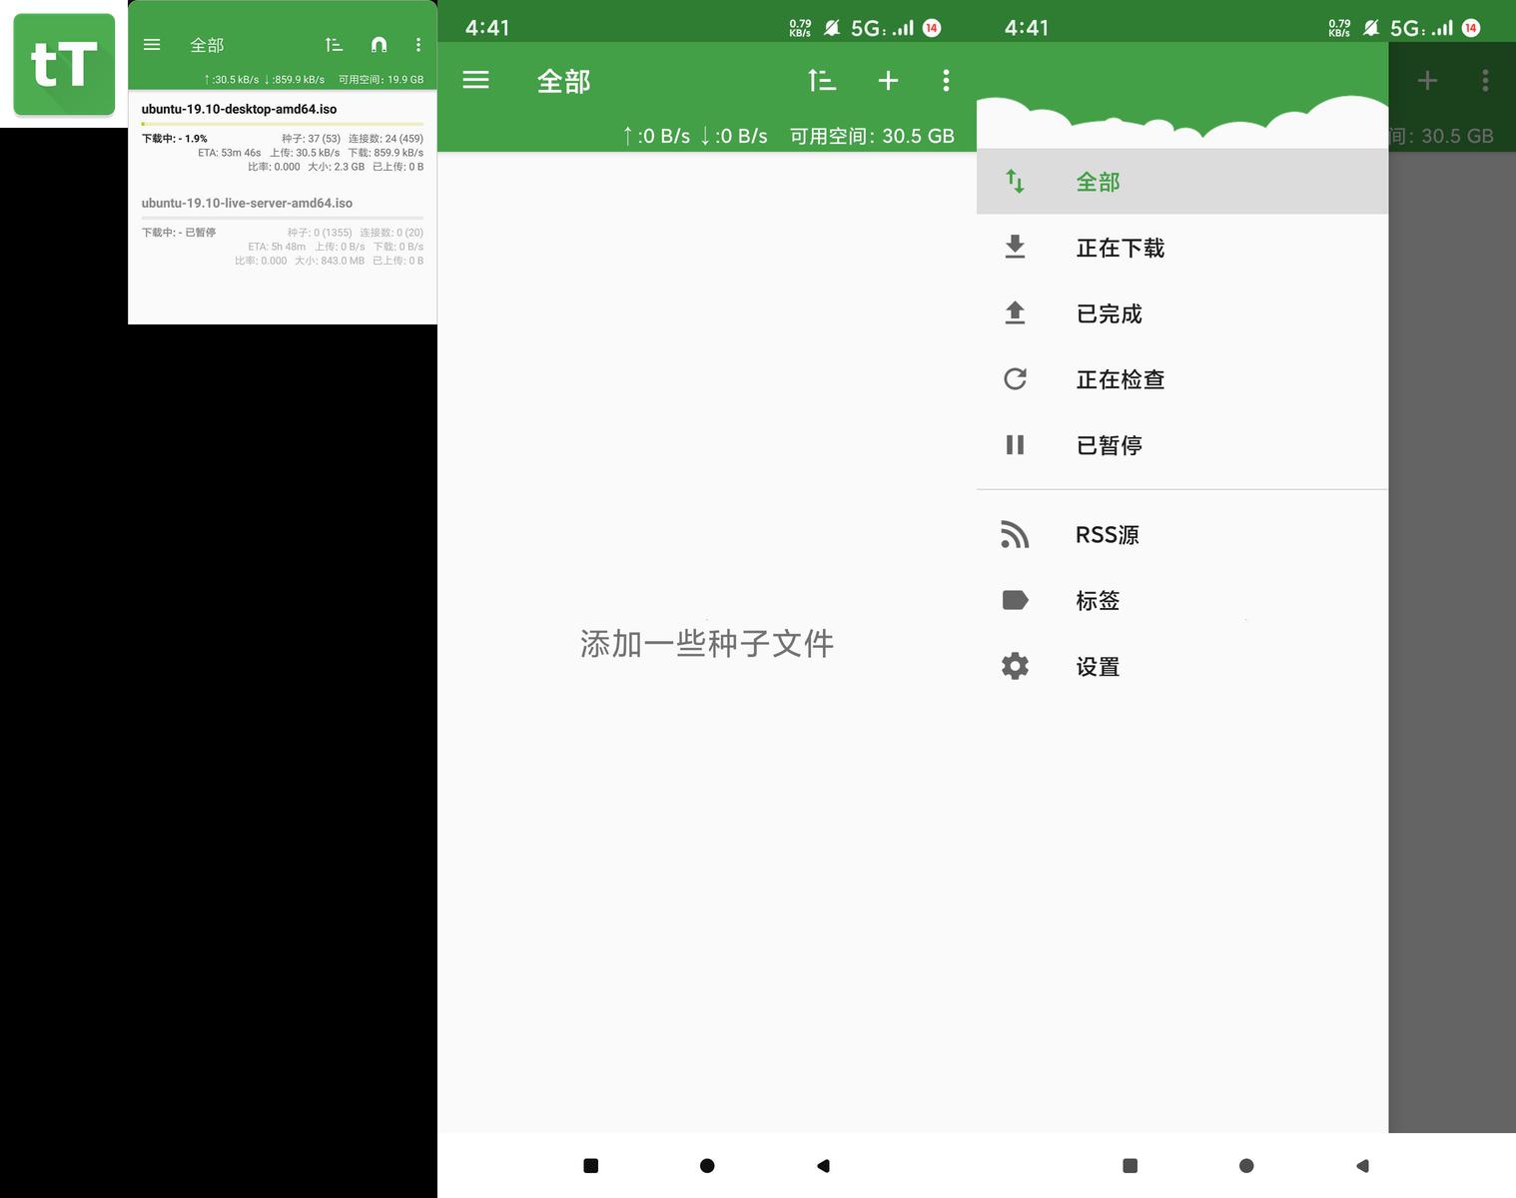Click the ubuntu desktop torrent progress bar
Viewport: 1516px width, 1198px height.
[x=283, y=124]
